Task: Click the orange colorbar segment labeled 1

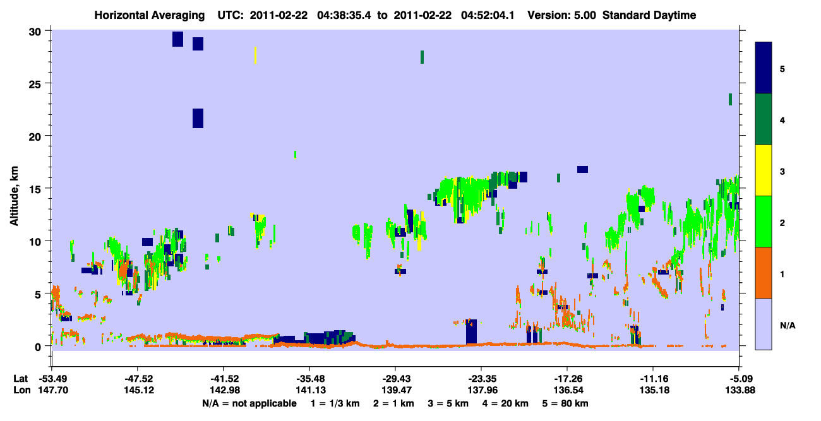Action: (764, 273)
